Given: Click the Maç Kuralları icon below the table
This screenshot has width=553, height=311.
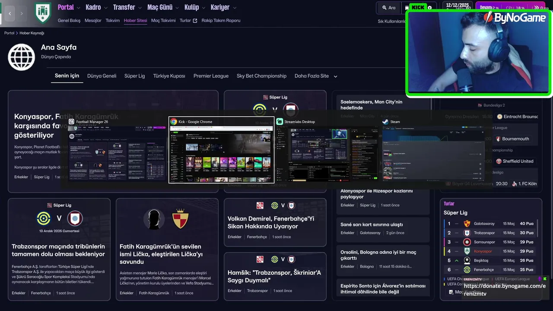Looking at the screenshot, I should click(450, 292).
